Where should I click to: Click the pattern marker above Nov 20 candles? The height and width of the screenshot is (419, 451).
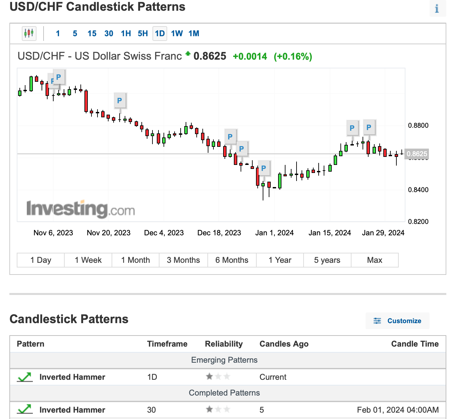[x=120, y=101]
